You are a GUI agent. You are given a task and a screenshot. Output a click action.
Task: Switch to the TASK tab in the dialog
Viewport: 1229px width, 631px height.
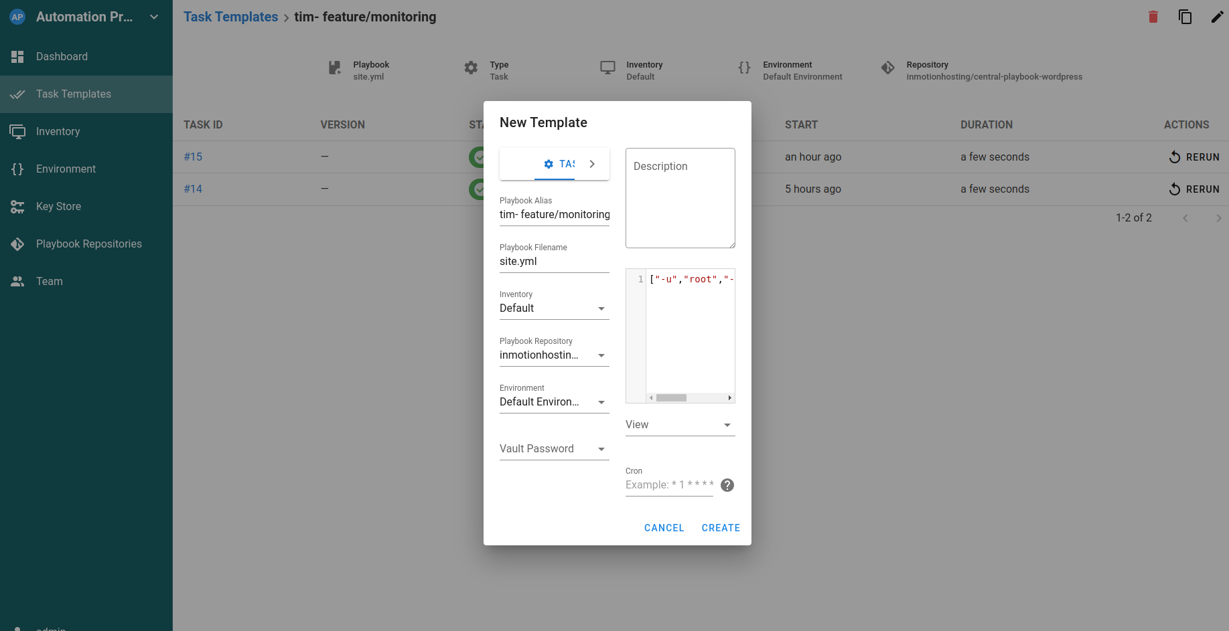pos(555,163)
